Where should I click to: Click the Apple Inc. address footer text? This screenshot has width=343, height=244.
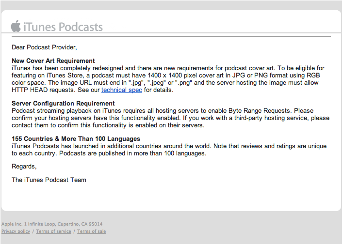click(52, 224)
